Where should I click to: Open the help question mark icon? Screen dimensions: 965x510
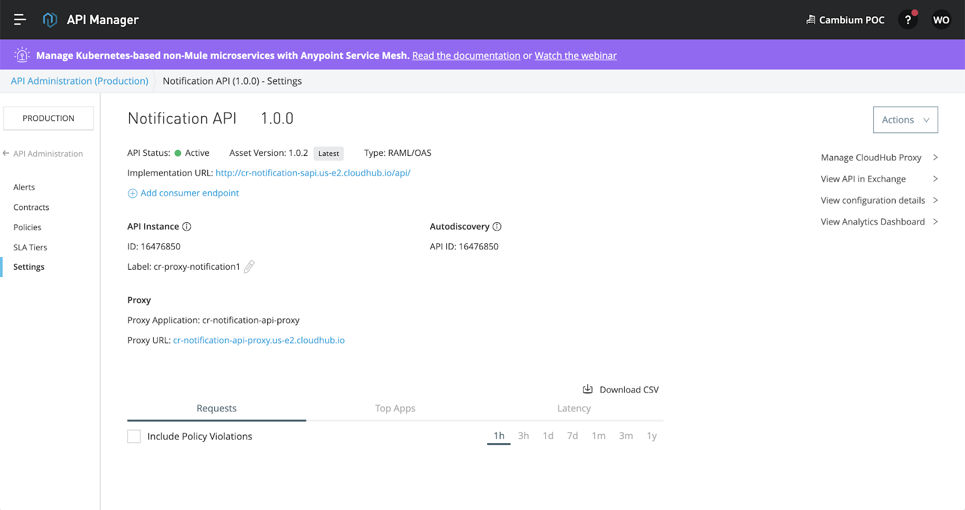tap(908, 20)
